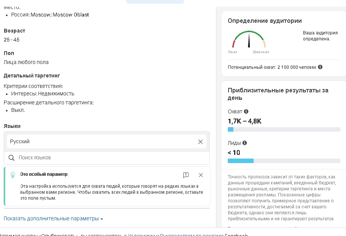Click the reach estimate 1,7K – 4,8K
Image resolution: width=346 pixels, height=236 pixels.
pyautogui.click(x=245, y=121)
